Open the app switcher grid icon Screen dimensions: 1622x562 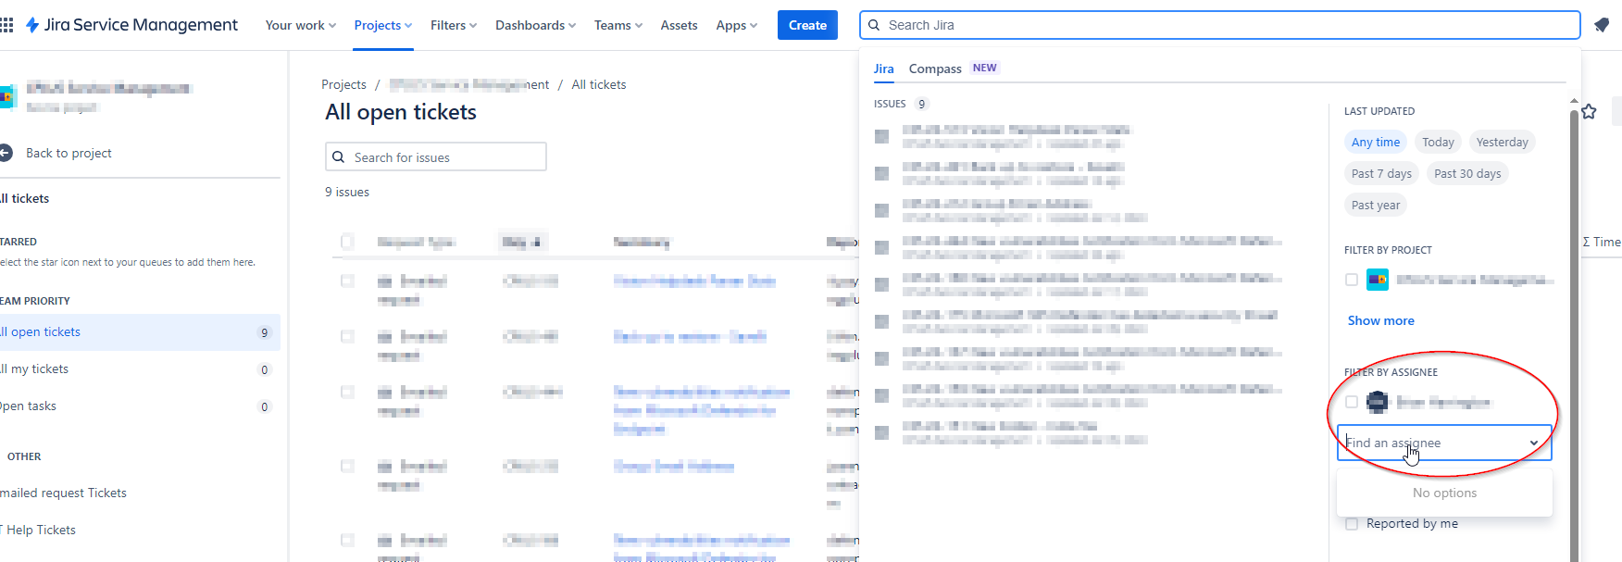pyautogui.click(x=6, y=25)
